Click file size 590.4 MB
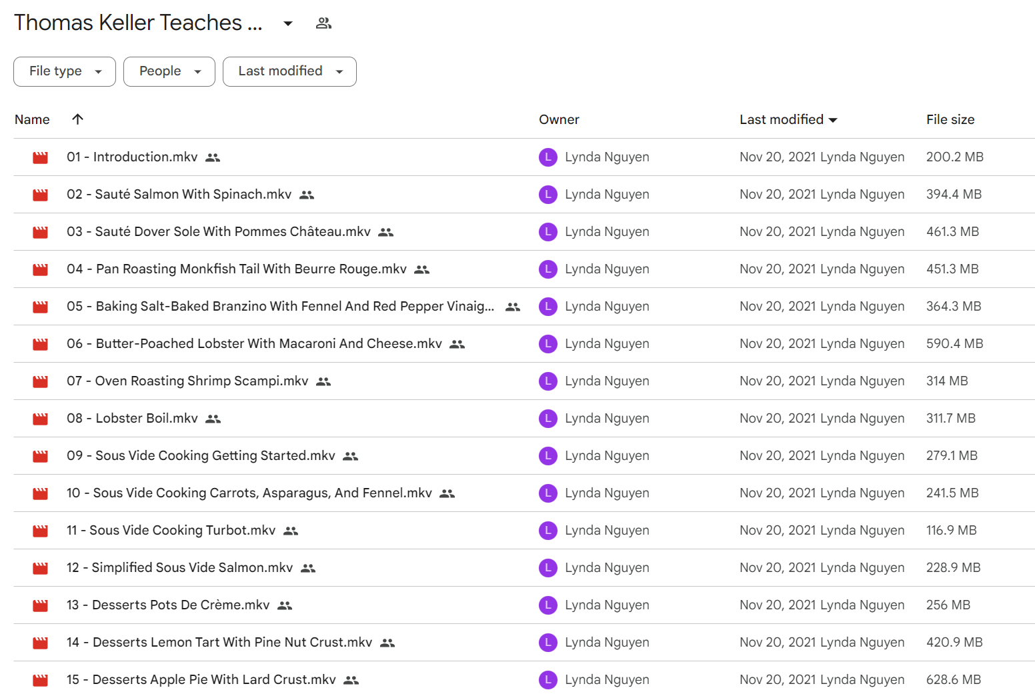 click(955, 344)
